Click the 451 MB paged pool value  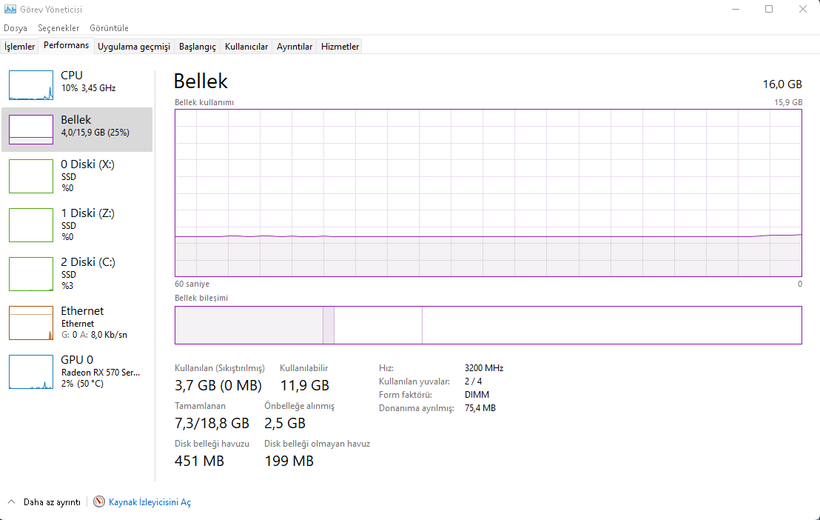199,461
